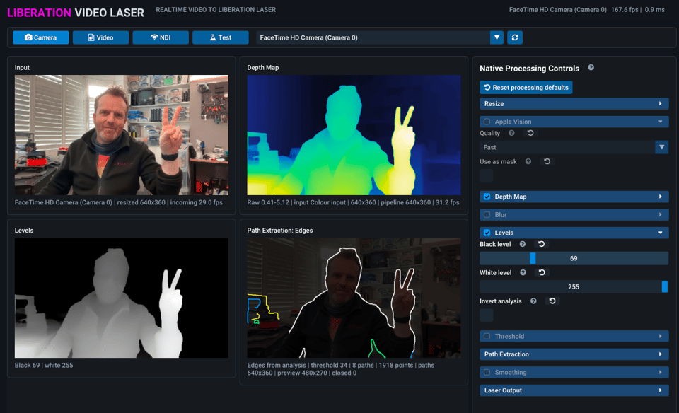
Task: Toggle the Use as mask switch
Action: 487,176
